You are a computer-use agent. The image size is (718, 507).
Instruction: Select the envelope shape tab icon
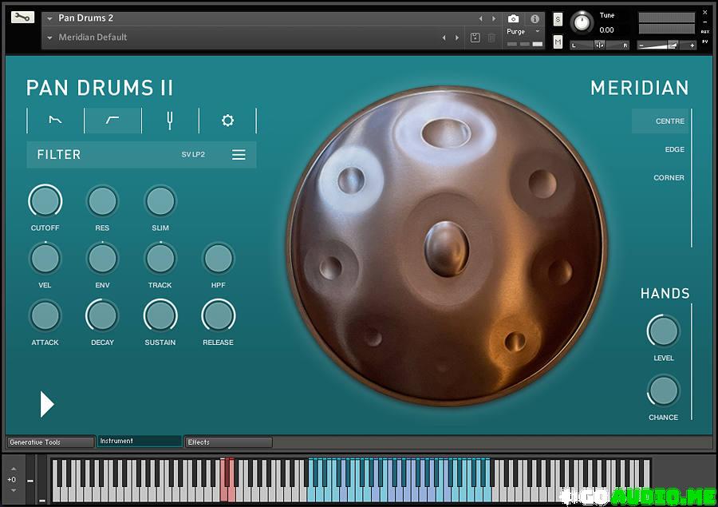(55, 120)
